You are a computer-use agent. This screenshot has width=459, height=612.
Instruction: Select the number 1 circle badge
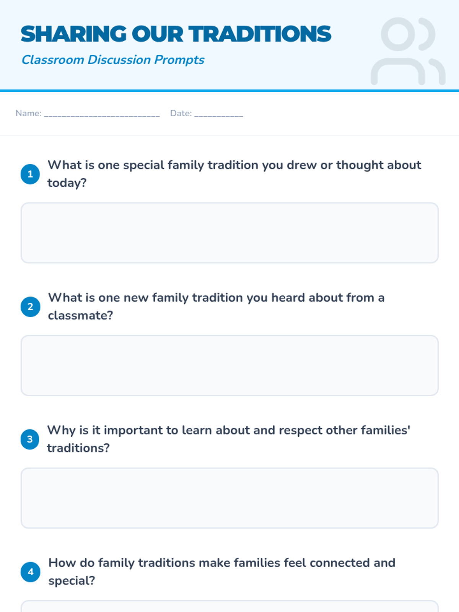[x=30, y=174]
